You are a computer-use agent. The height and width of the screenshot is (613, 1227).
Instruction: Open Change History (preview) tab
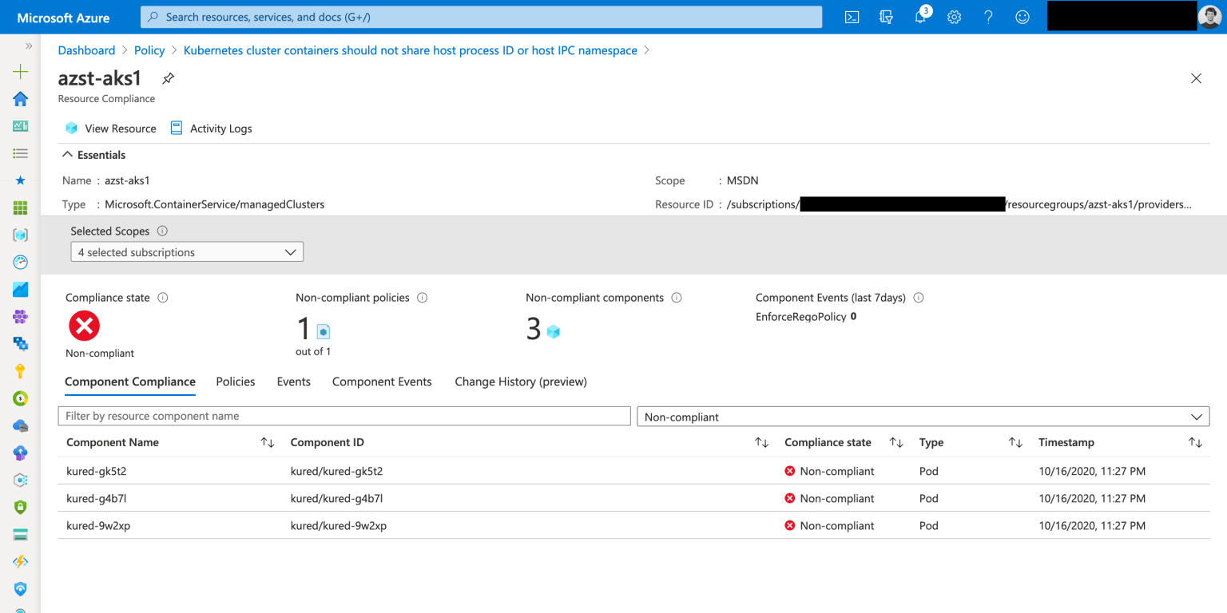521,382
